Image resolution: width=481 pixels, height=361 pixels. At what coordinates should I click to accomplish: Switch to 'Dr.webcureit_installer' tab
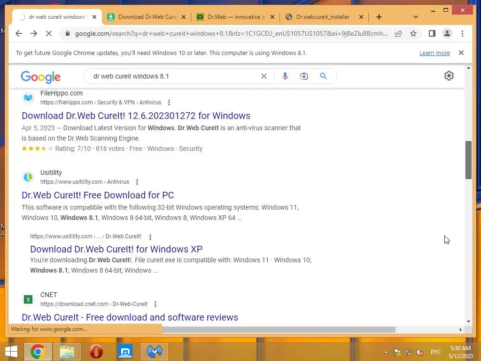pyautogui.click(x=323, y=17)
